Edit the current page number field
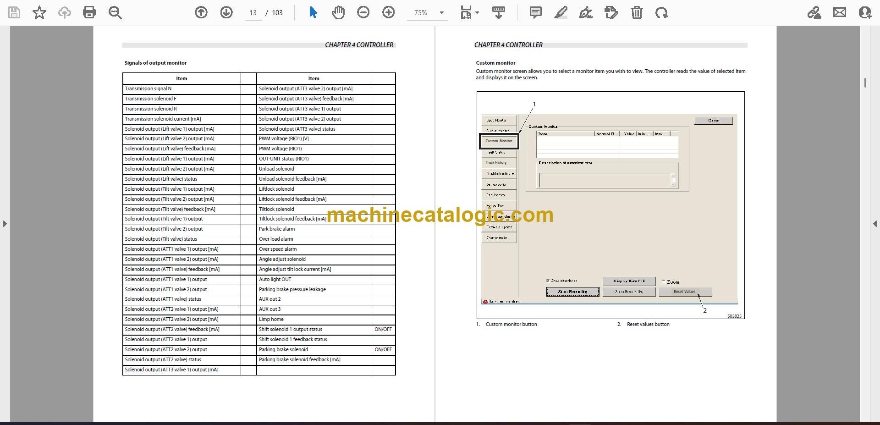Viewport: 880px width, 425px height. 253,13
